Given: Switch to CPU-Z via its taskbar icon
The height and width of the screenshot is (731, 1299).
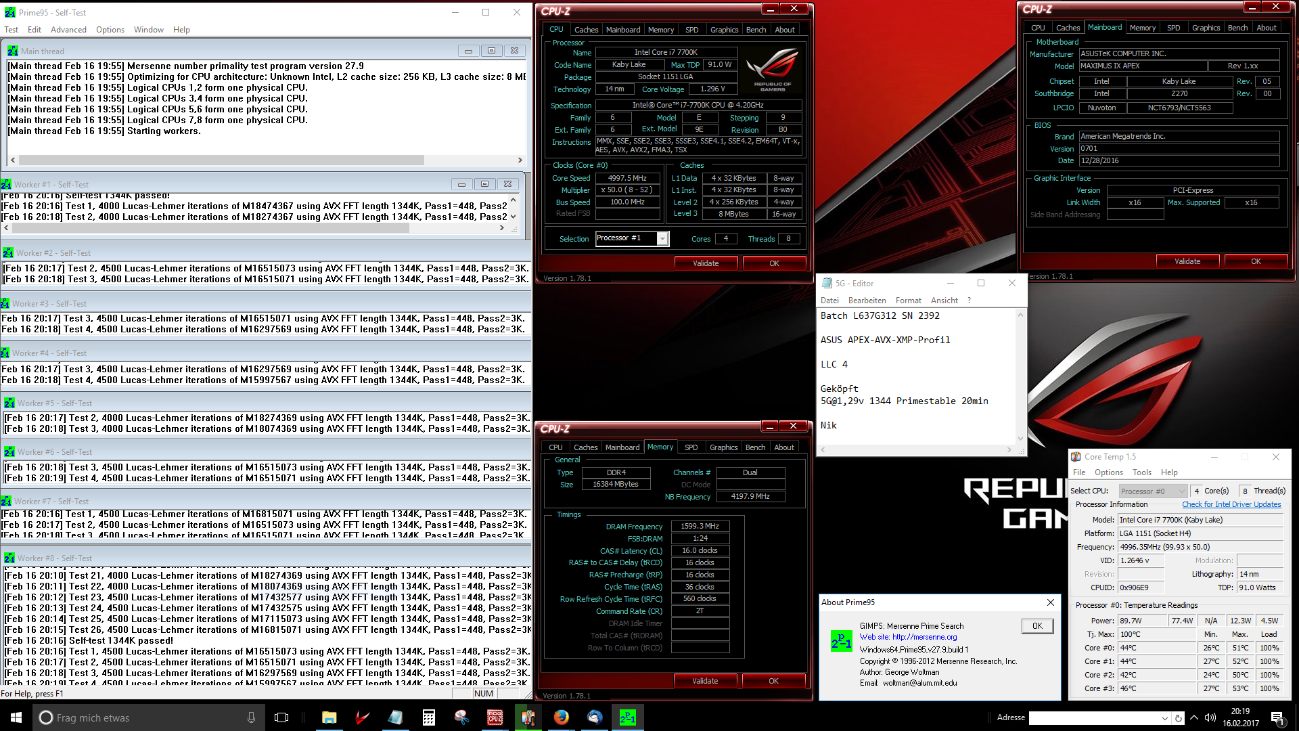Looking at the screenshot, I should tap(495, 717).
